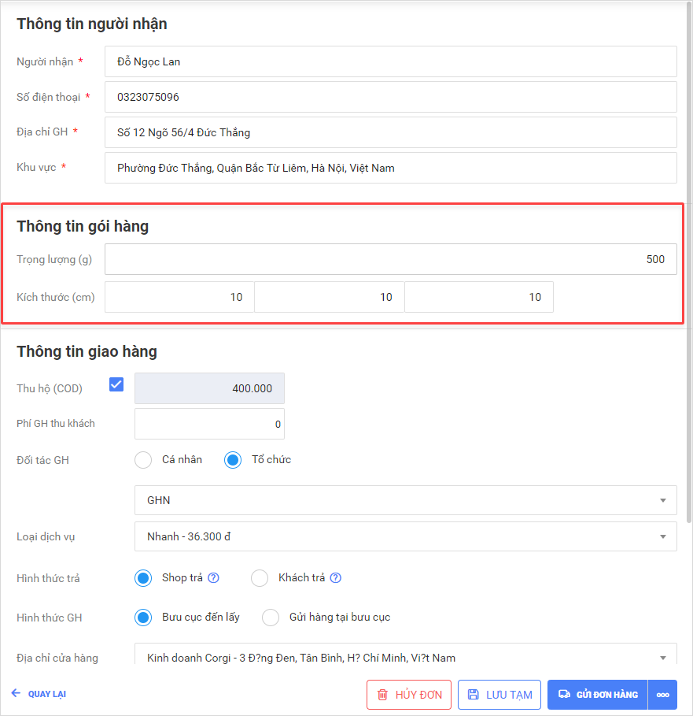Open the more options ellipsis button
Screen dimensions: 693x716
point(662,695)
